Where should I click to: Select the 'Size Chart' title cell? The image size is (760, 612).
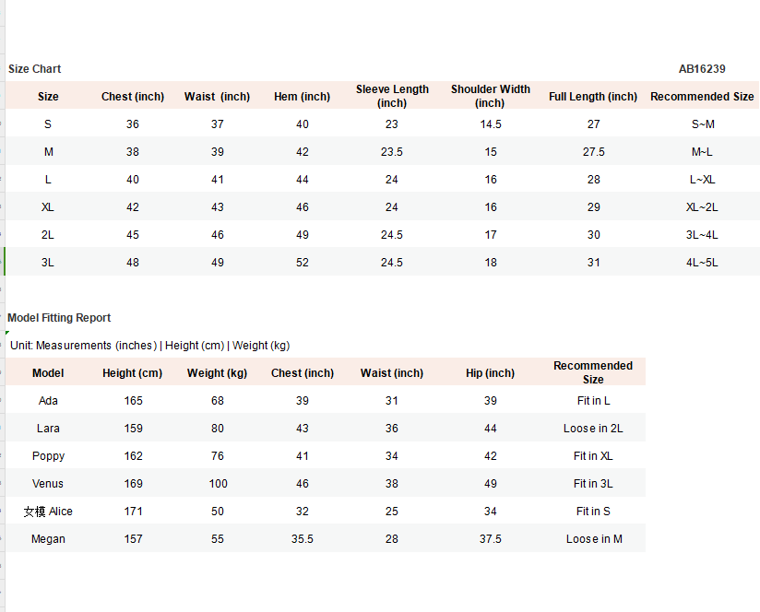(x=35, y=69)
